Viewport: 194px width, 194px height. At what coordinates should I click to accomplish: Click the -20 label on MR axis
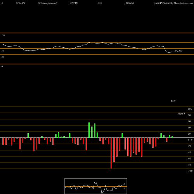pyautogui.click(x=189, y=146)
